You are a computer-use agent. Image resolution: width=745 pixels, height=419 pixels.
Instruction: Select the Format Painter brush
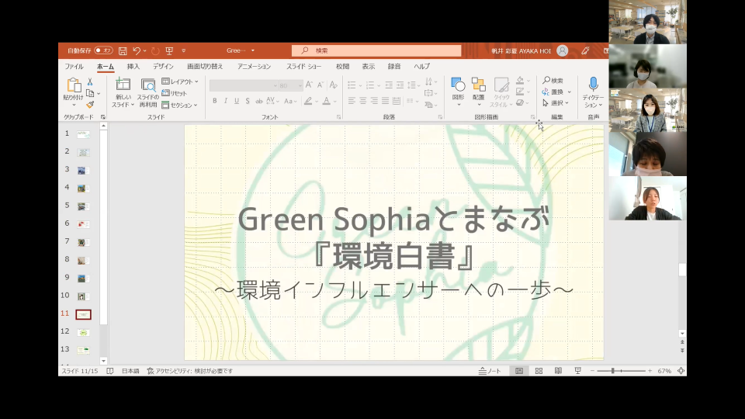(x=90, y=105)
